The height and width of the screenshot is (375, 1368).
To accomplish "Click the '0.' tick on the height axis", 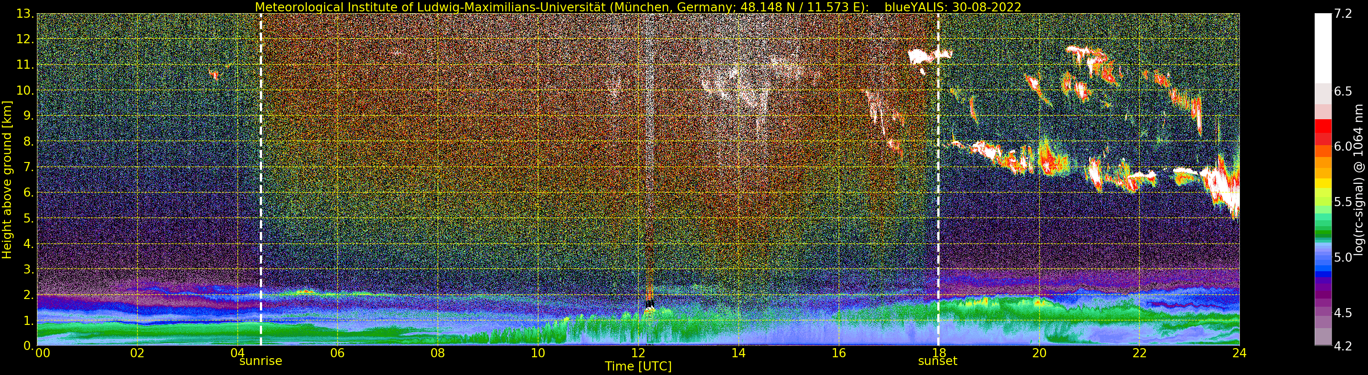I will tap(28, 345).
